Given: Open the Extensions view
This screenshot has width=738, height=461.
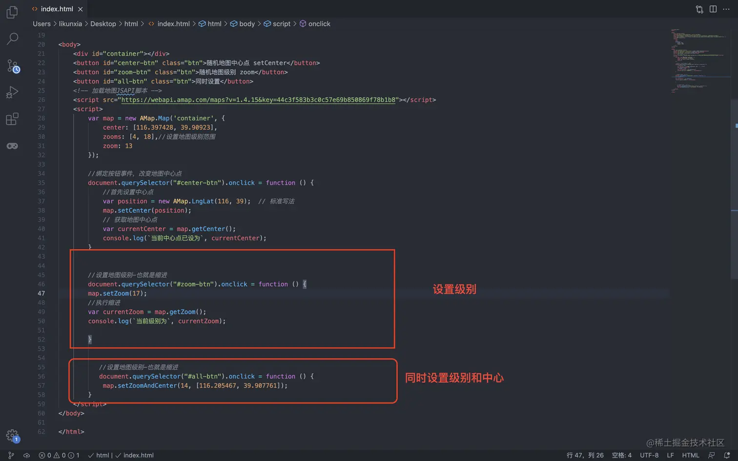Looking at the screenshot, I should [12, 119].
